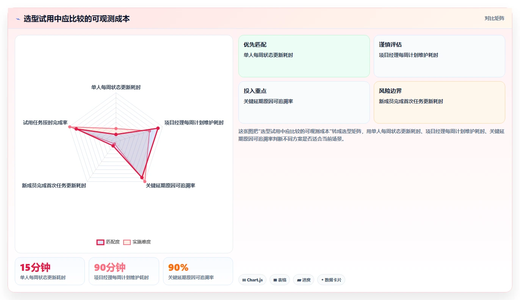Click the Chart.js tag icon

click(244, 280)
